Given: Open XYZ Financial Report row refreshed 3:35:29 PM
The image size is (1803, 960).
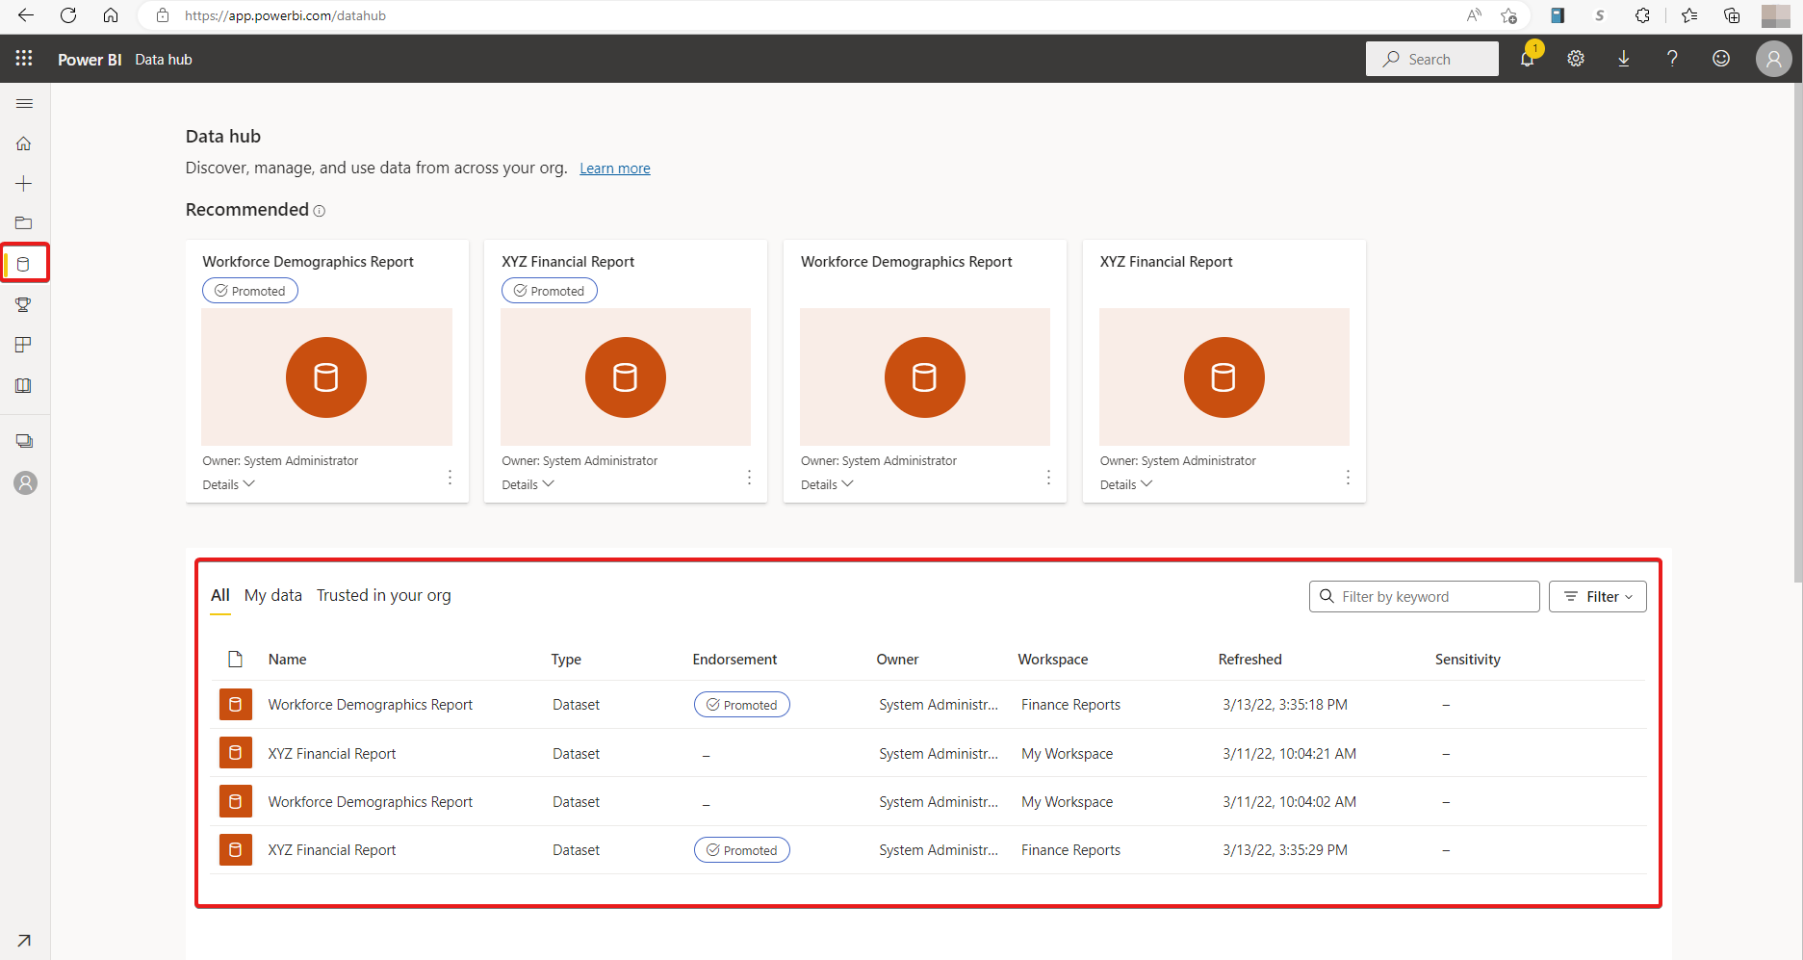Looking at the screenshot, I should (928, 850).
